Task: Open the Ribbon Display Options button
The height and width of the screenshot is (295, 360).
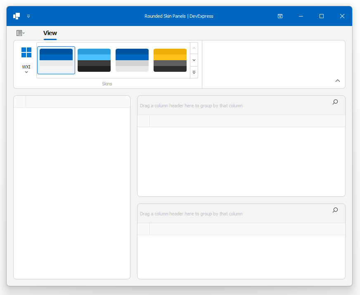Action: point(280,16)
